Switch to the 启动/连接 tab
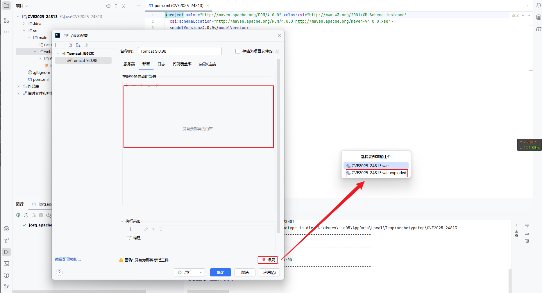Screen dimensions: 542x293 [x=208, y=64]
